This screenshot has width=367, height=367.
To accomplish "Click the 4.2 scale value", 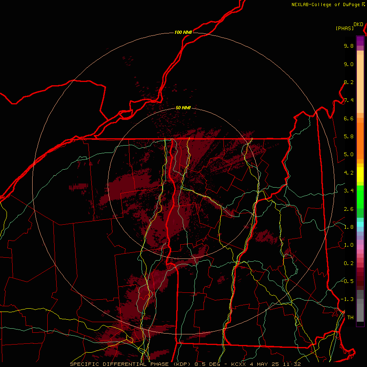I will coord(349,173).
